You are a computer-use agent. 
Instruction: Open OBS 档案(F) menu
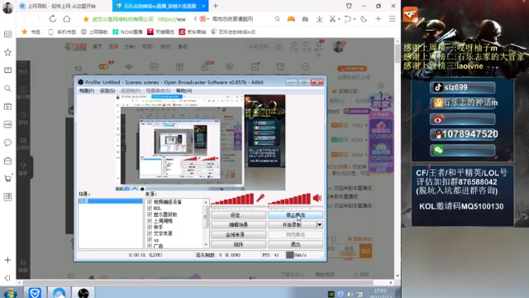click(87, 90)
